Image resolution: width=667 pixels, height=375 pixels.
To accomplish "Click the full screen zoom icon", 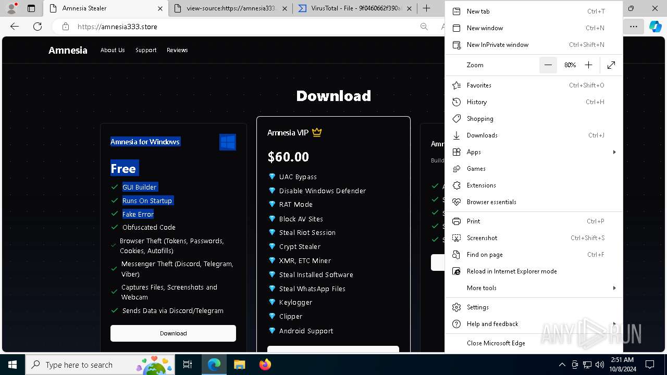I will [x=611, y=65].
